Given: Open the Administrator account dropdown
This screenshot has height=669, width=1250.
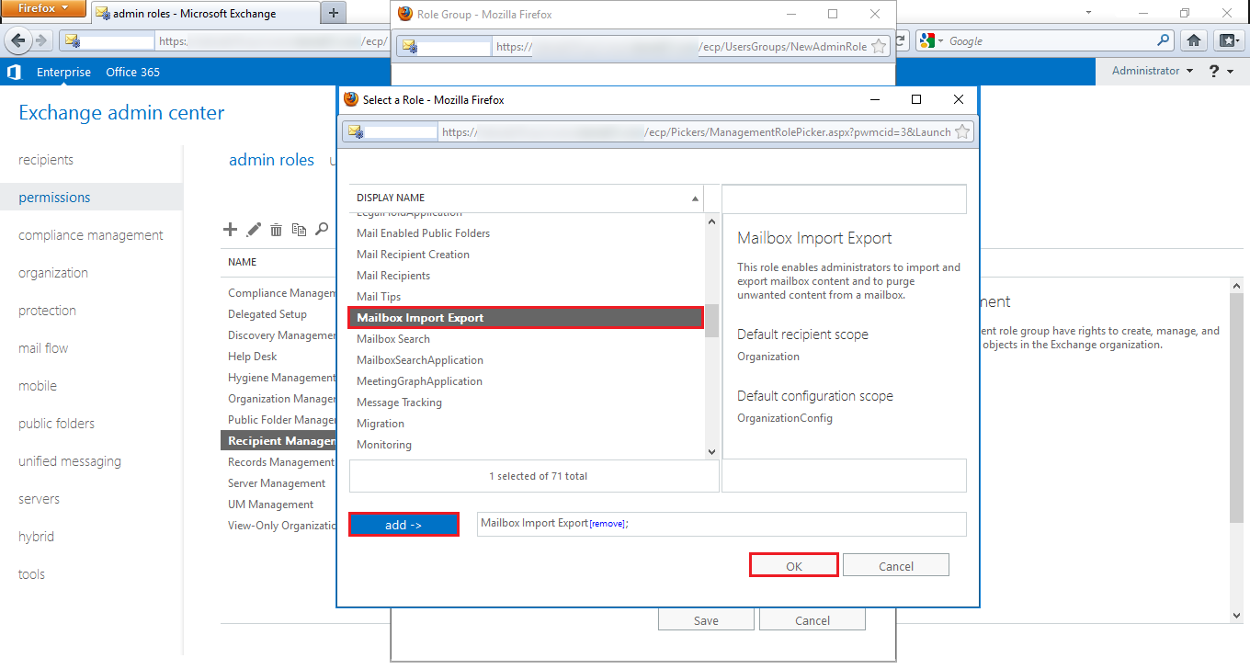Looking at the screenshot, I should (1152, 71).
